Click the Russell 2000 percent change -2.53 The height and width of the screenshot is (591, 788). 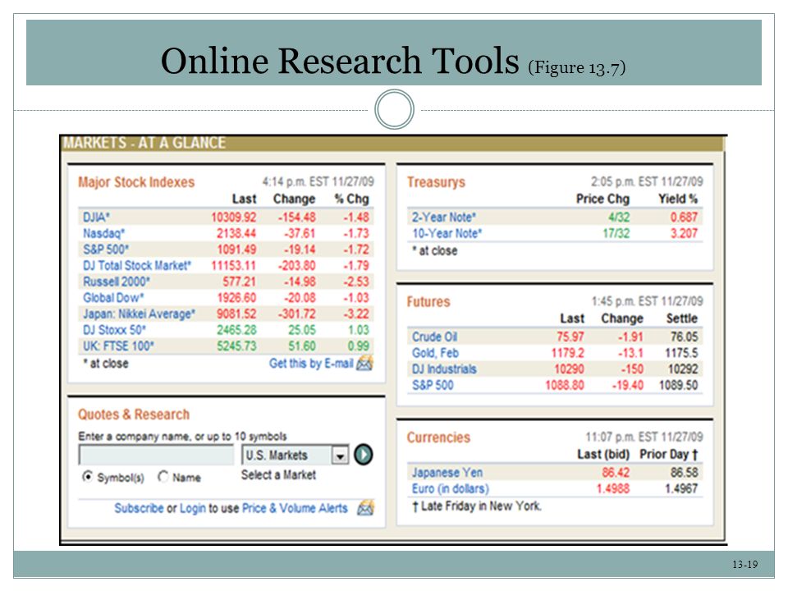(x=356, y=282)
